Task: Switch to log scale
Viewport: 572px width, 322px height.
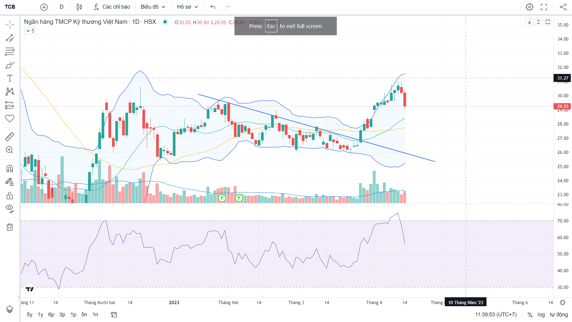Action: [x=541, y=315]
